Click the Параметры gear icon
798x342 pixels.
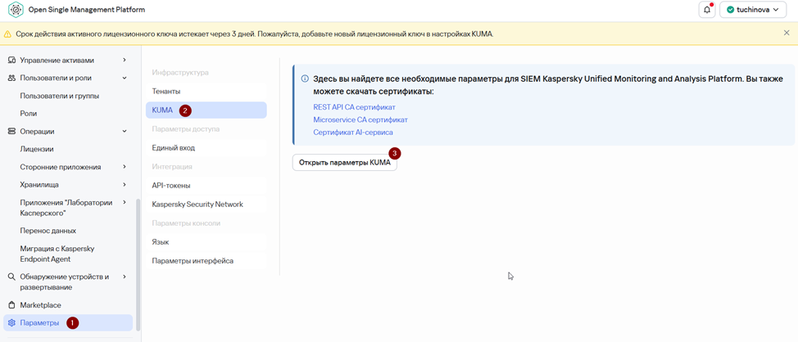pyautogui.click(x=11, y=323)
